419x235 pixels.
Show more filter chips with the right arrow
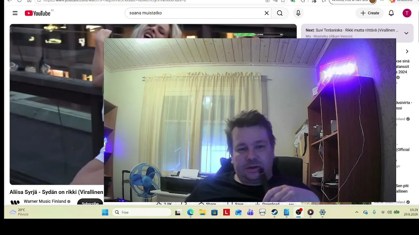[407, 51]
